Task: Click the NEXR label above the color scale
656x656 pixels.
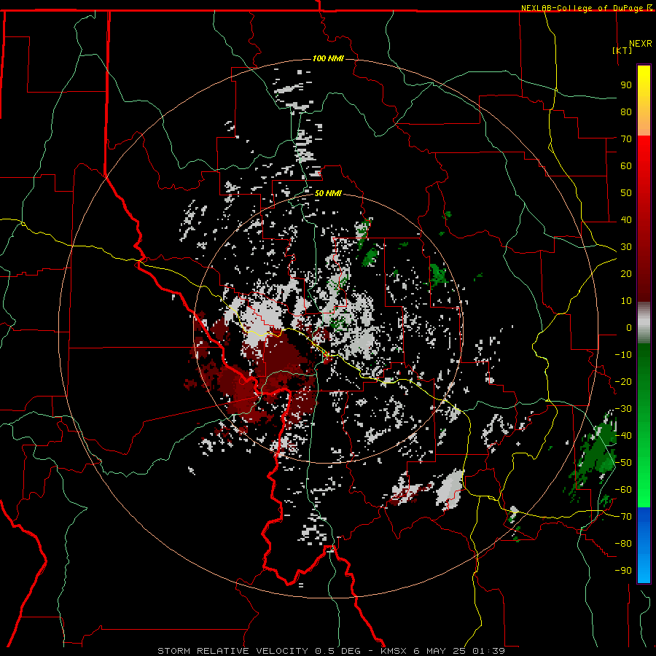Action: (641, 44)
